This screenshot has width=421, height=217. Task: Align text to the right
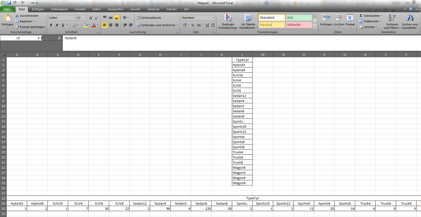(x=117, y=25)
